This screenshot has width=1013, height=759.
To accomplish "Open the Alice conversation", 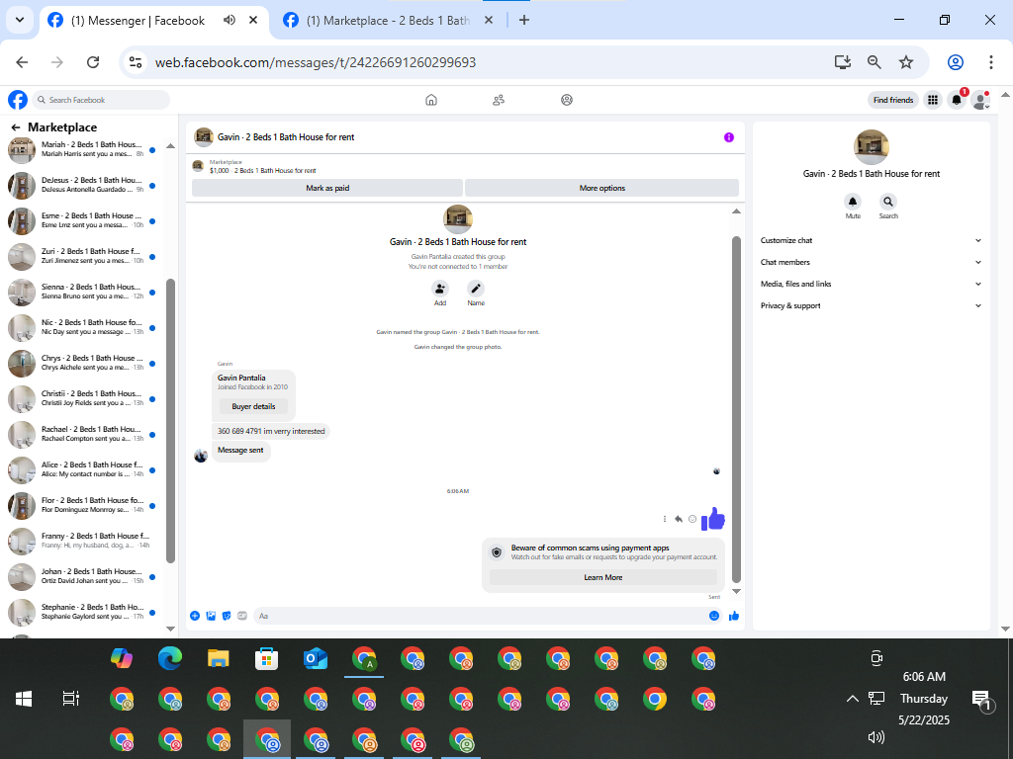I will tap(83, 469).
